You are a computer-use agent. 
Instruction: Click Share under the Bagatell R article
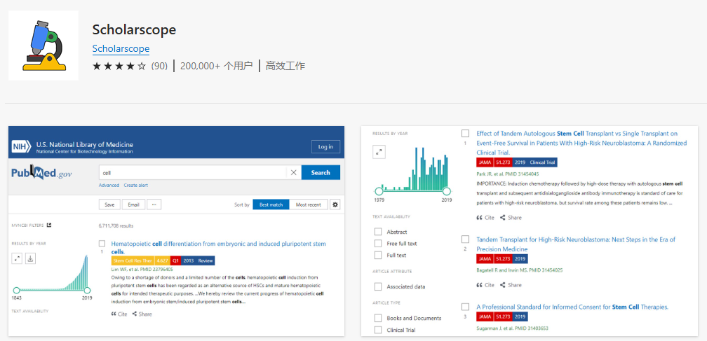511,285
